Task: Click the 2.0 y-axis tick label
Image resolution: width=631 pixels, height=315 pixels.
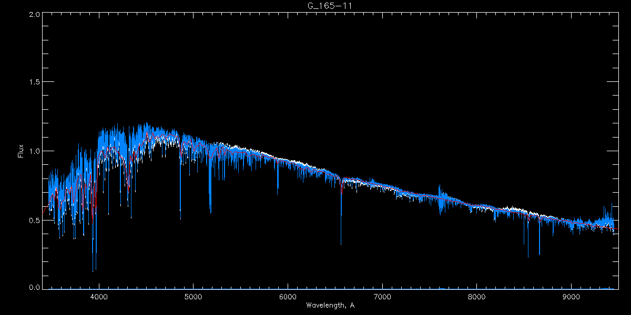Action: [34, 14]
